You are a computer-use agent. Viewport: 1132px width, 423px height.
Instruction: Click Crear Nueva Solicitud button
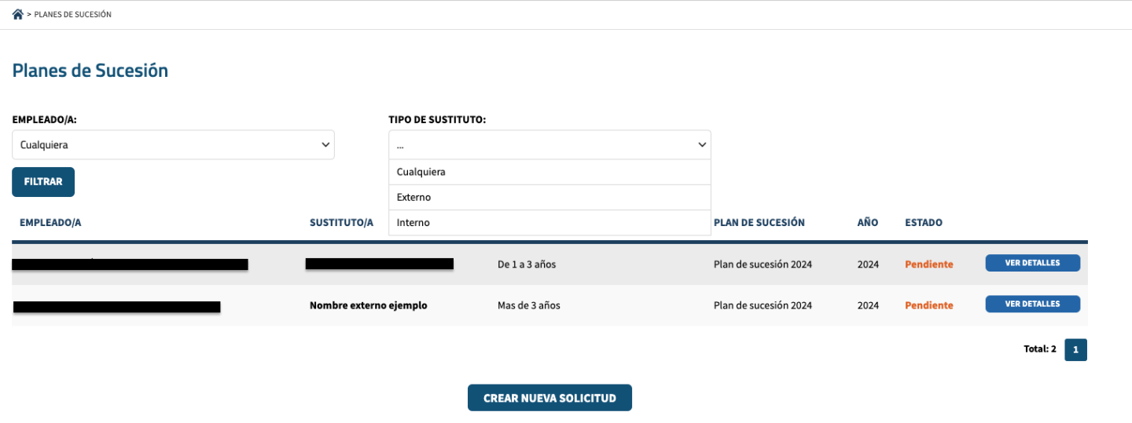click(549, 398)
